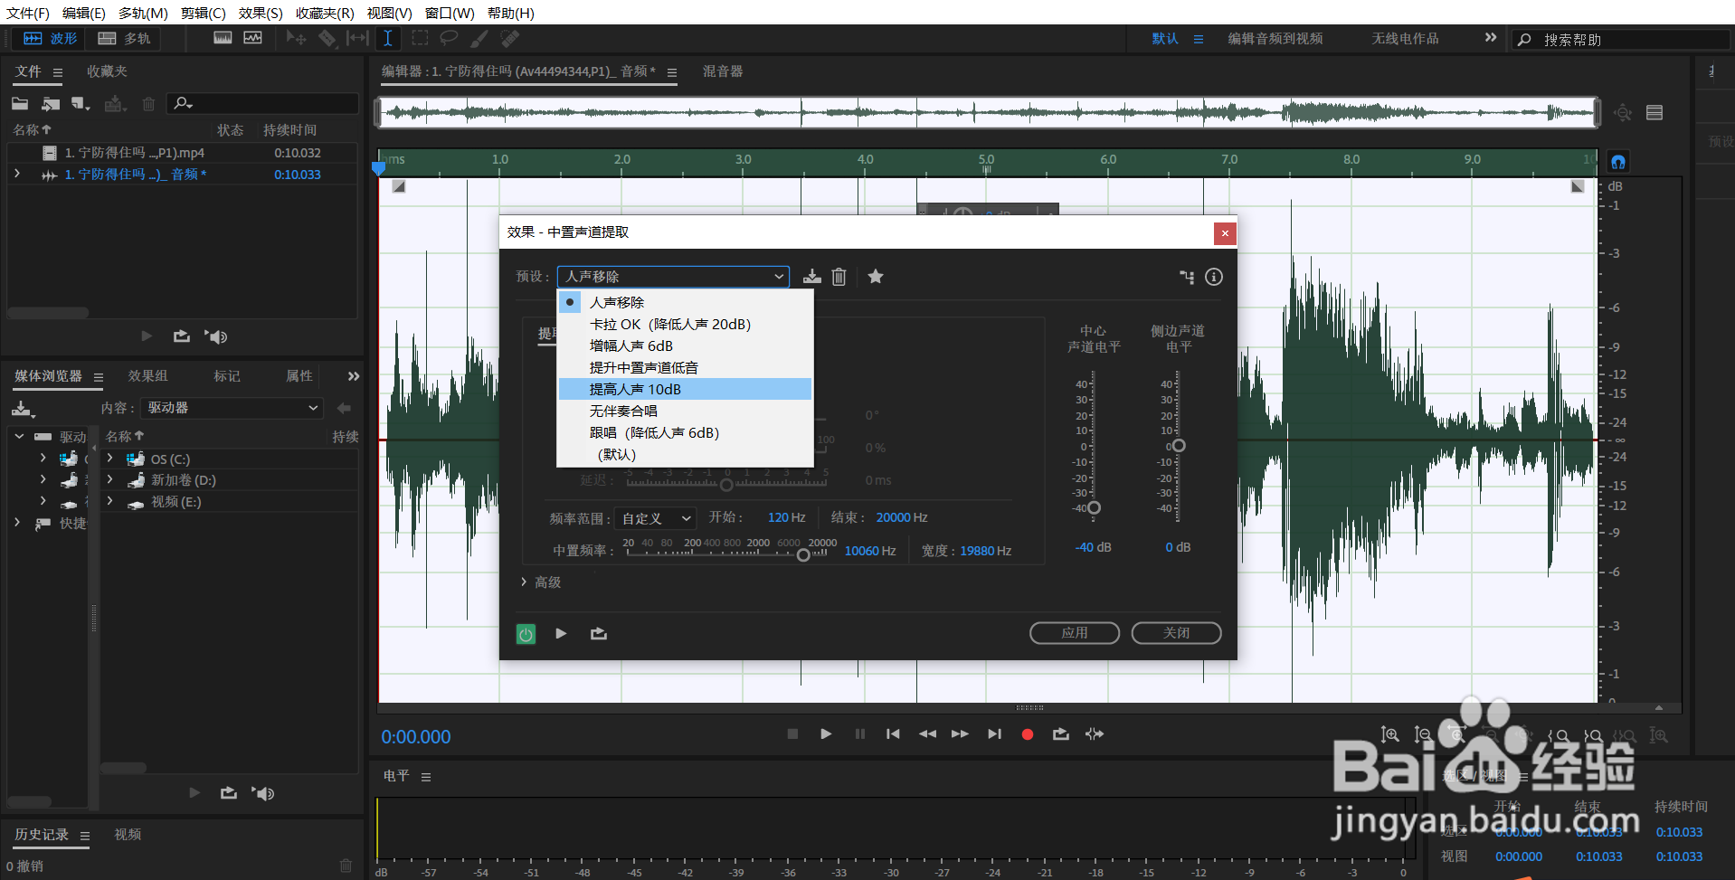Toggle auto-play speaker in Files panel
The image size is (1735, 880).
(x=216, y=336)
